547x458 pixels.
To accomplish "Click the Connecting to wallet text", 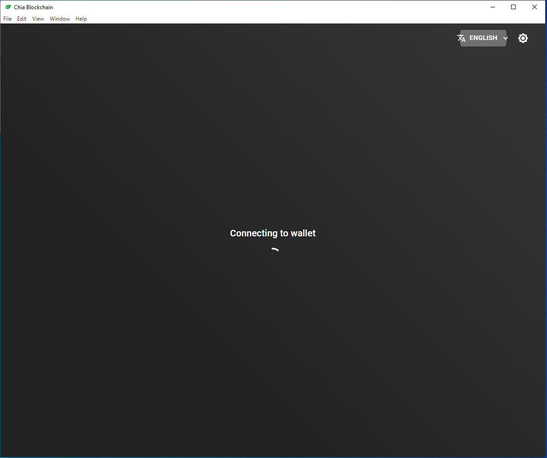I will tap(272, 233).
